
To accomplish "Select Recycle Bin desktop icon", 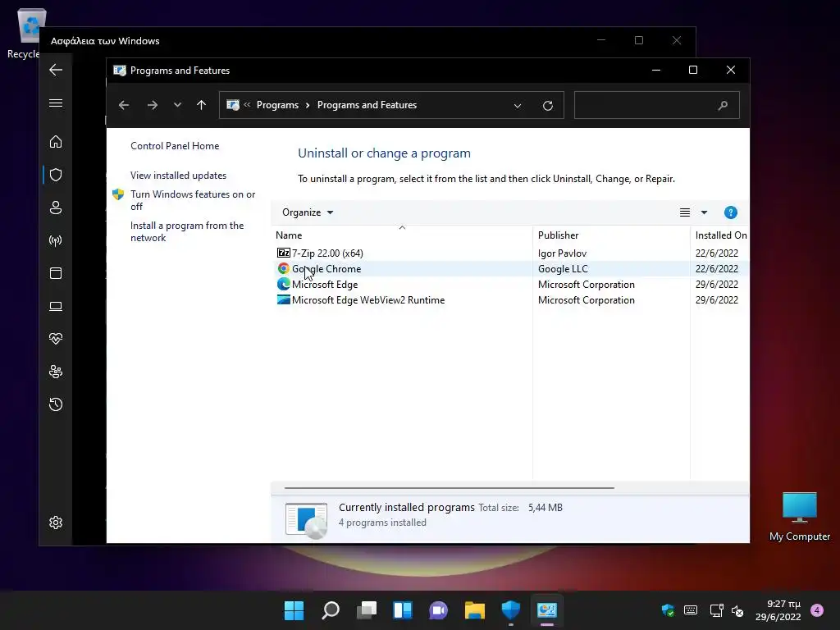I will point(25,33).
